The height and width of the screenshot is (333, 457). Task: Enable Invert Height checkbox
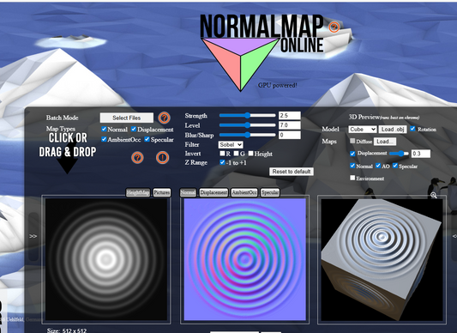pos(250,153)
